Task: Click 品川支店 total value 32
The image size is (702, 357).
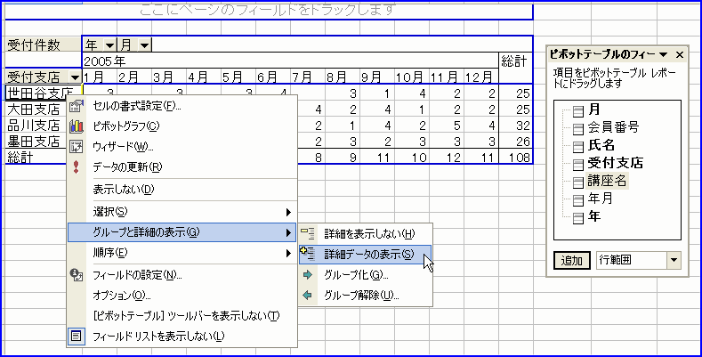Action: (516, 125)
